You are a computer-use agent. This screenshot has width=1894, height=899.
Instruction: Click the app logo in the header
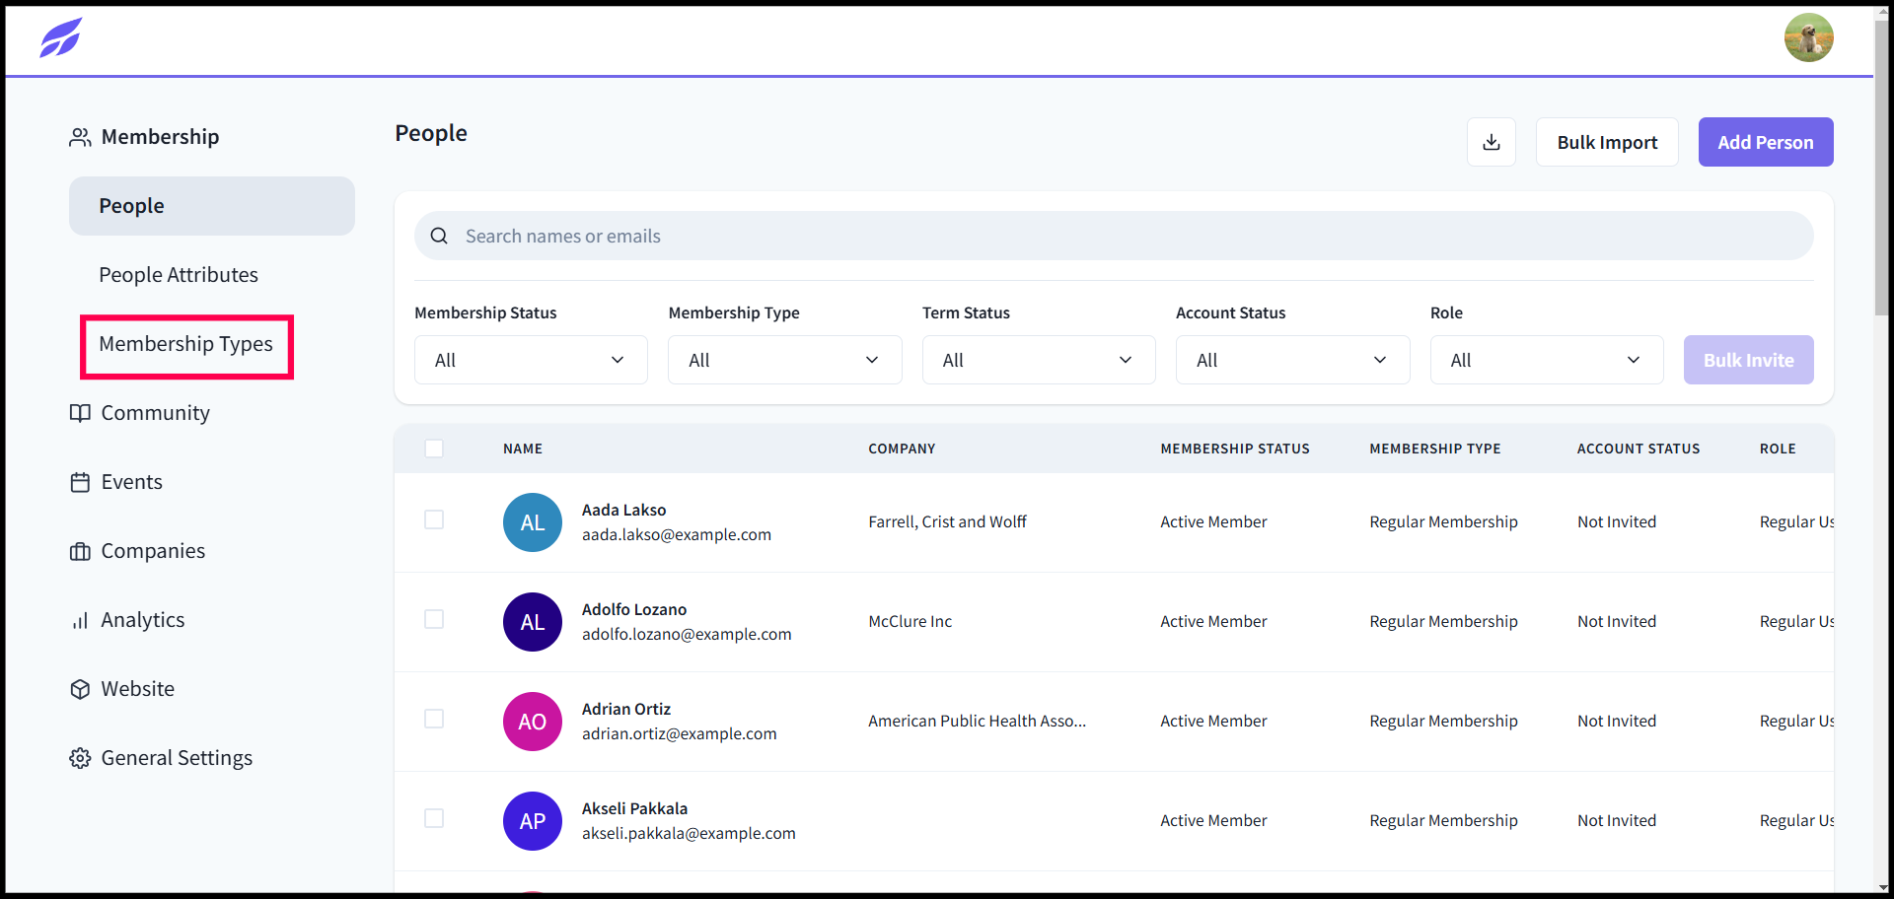point(60,37)
